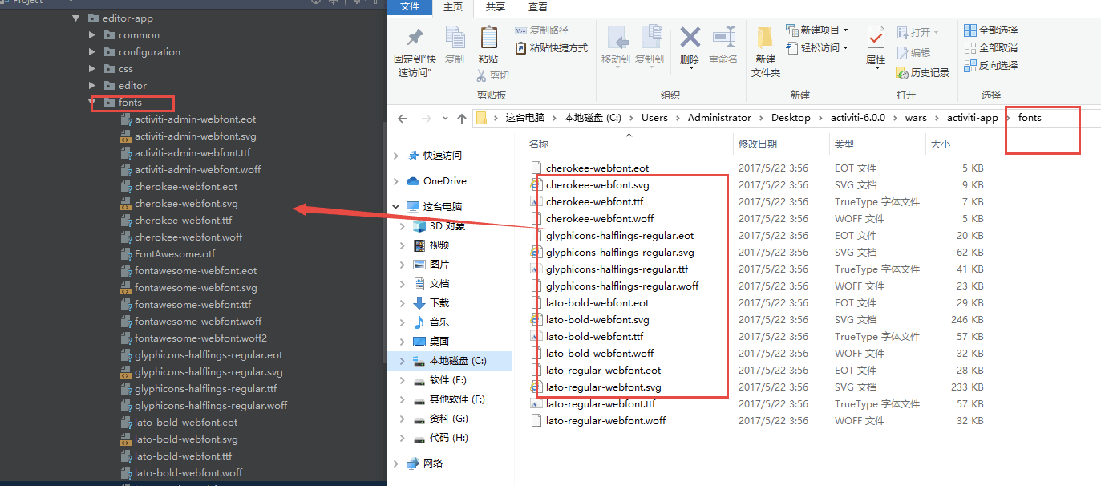Viewport: 1101px width, 486px height.
Task: Click the Explorer Back arrow
Action: tap(403, 118)
